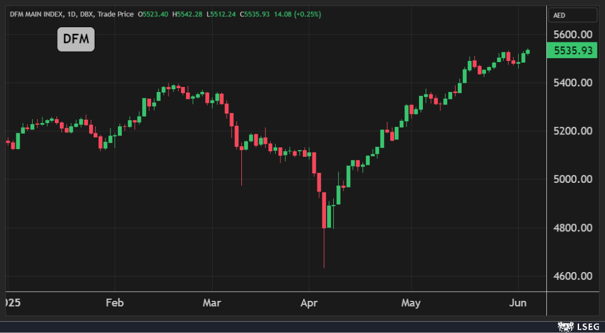Click the 5535.93 current price tag

coord(572,50)
